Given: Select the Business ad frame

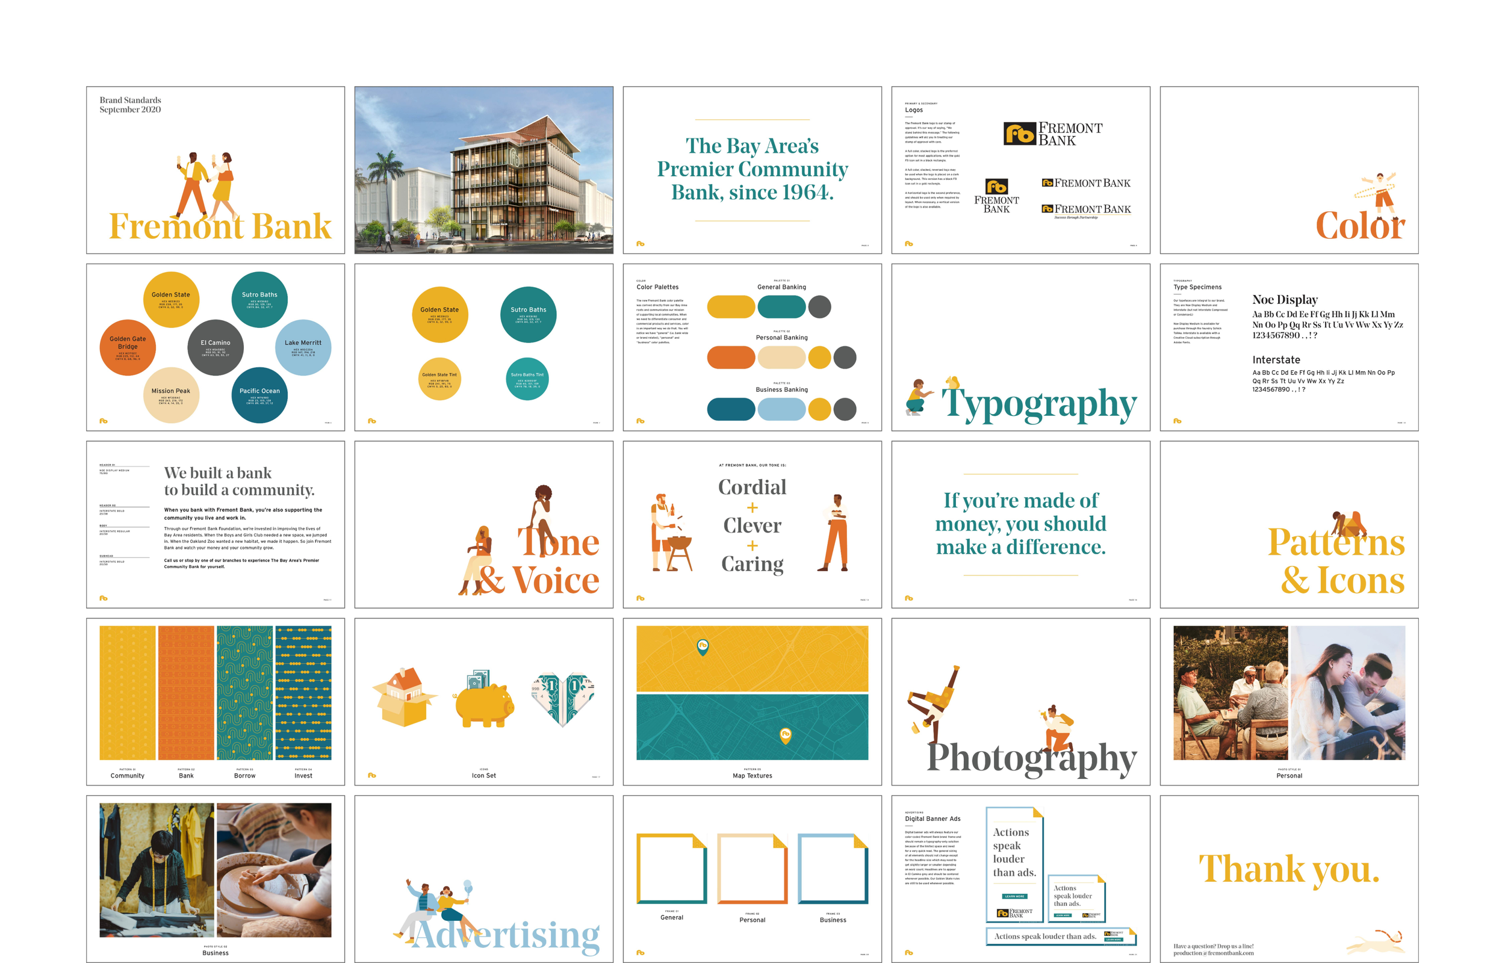Looking at the screenshot, I should pyautogui.click(x=833, y=869).
